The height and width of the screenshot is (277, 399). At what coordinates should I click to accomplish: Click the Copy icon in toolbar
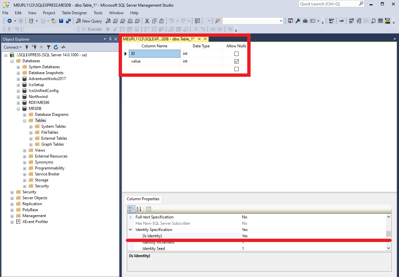pos(154,21)
